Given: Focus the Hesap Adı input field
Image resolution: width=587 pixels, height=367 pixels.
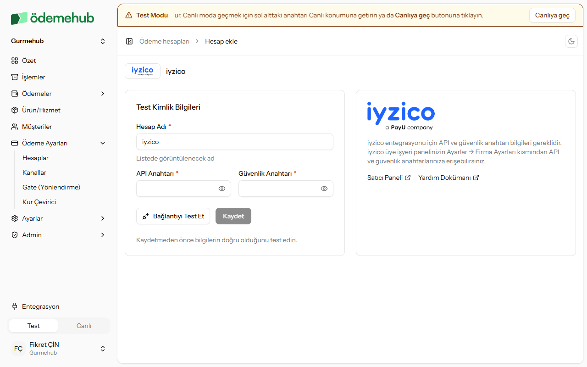Looking at the screenshot, I should (x=235, y=142).
